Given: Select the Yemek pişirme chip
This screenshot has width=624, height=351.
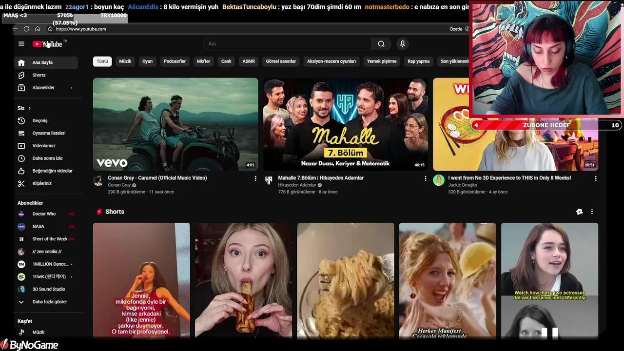Looking at the screenshot, I should click(x=382, y=61).
